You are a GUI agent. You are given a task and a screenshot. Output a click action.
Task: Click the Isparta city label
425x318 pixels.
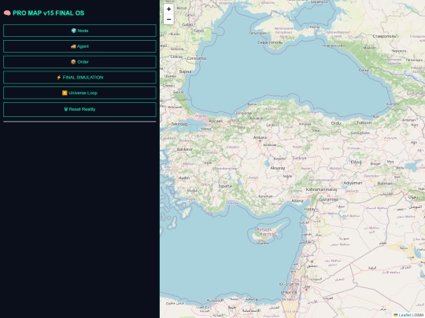[x=225, y=186]
